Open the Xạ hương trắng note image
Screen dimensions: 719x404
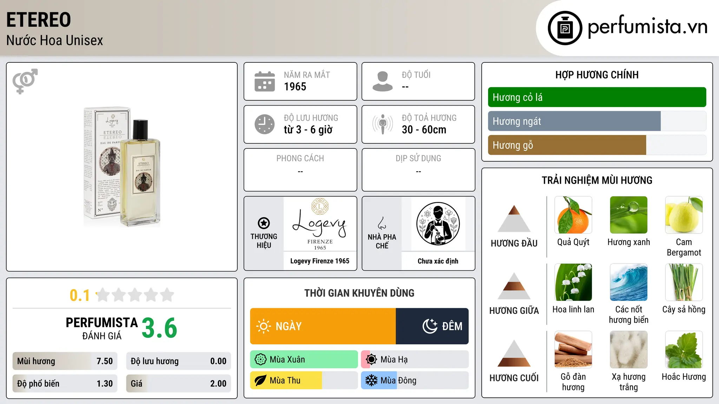click(629, 350)
